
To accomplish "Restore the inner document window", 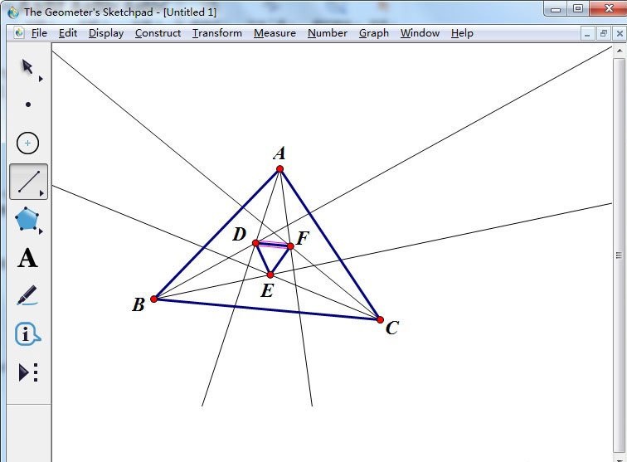I will point(604,34).
